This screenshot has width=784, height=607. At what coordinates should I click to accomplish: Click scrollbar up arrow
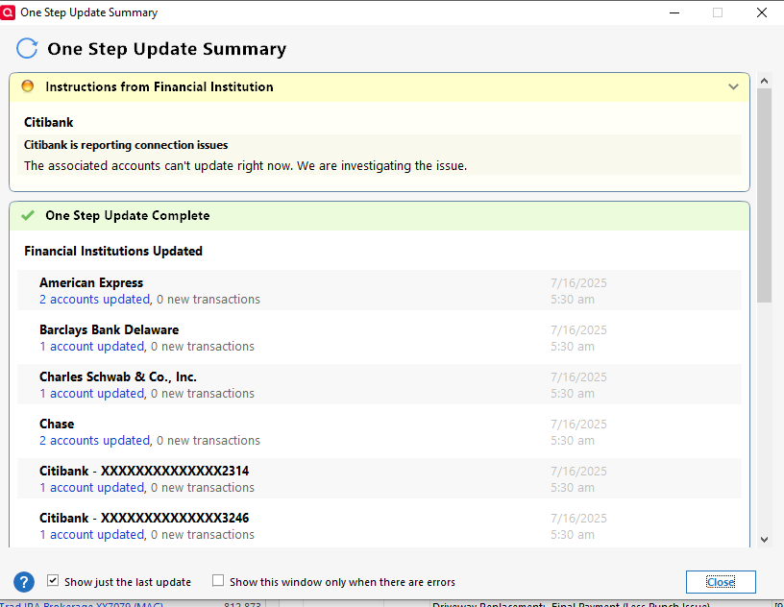click(764, 81)
